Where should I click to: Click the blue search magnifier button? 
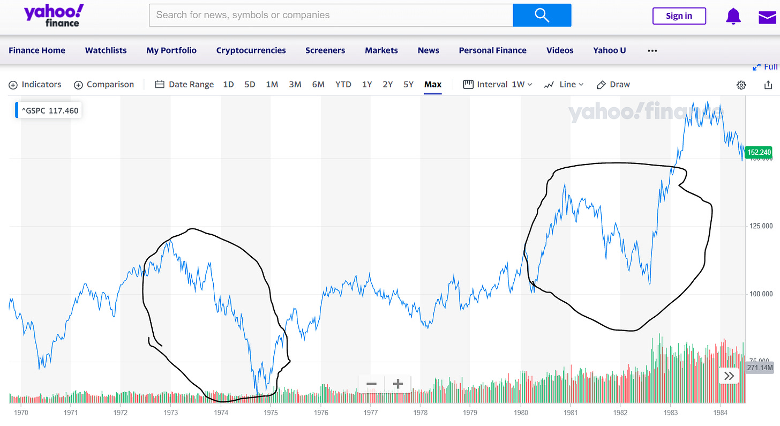[x=542, y=15]
